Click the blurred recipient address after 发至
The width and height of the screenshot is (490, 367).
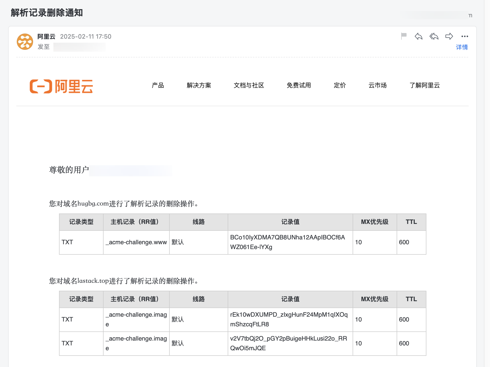tap(79, 47)
